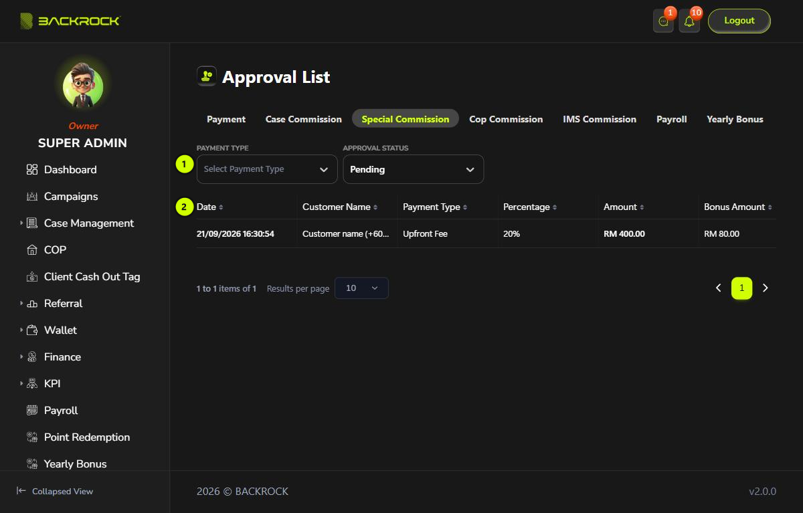Click the Point Redemption sidebar icon
Image resolution: width=803 pixels, height=513 pixels.
(32, 437)
